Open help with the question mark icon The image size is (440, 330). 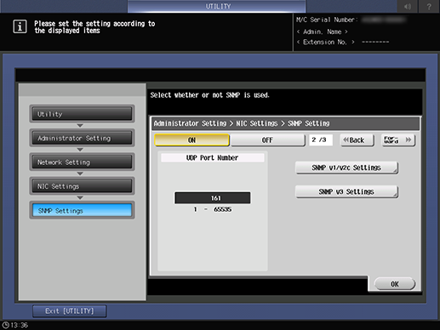coord(429,6)
